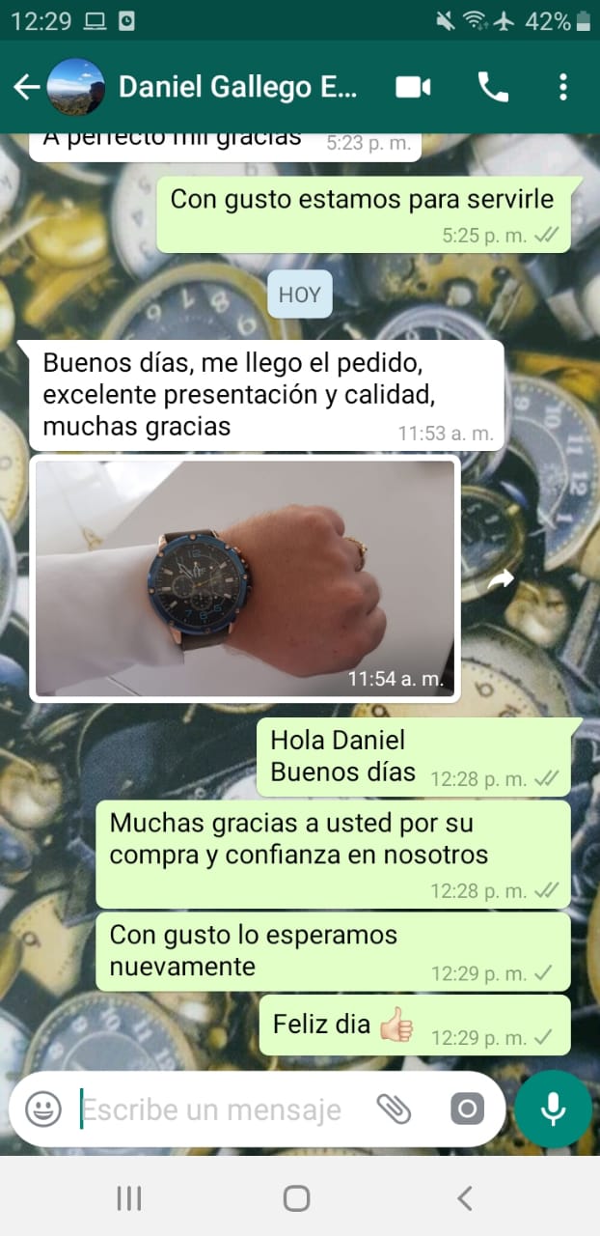
Task: Select the Hola Daniel Buenos días message
Action: click(x=415, y=757)
